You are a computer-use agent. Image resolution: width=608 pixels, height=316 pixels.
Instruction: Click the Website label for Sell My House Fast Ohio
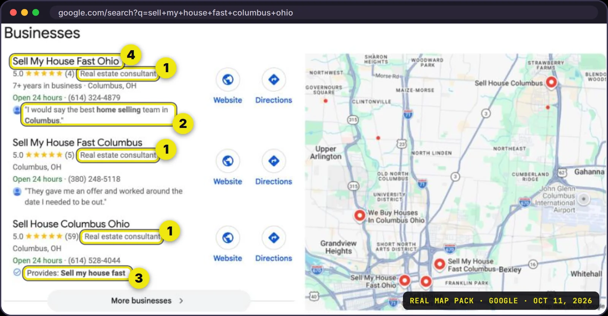click(228, 100)
